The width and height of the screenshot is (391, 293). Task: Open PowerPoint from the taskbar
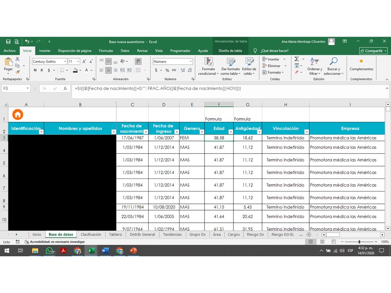(x=133, y=251)
